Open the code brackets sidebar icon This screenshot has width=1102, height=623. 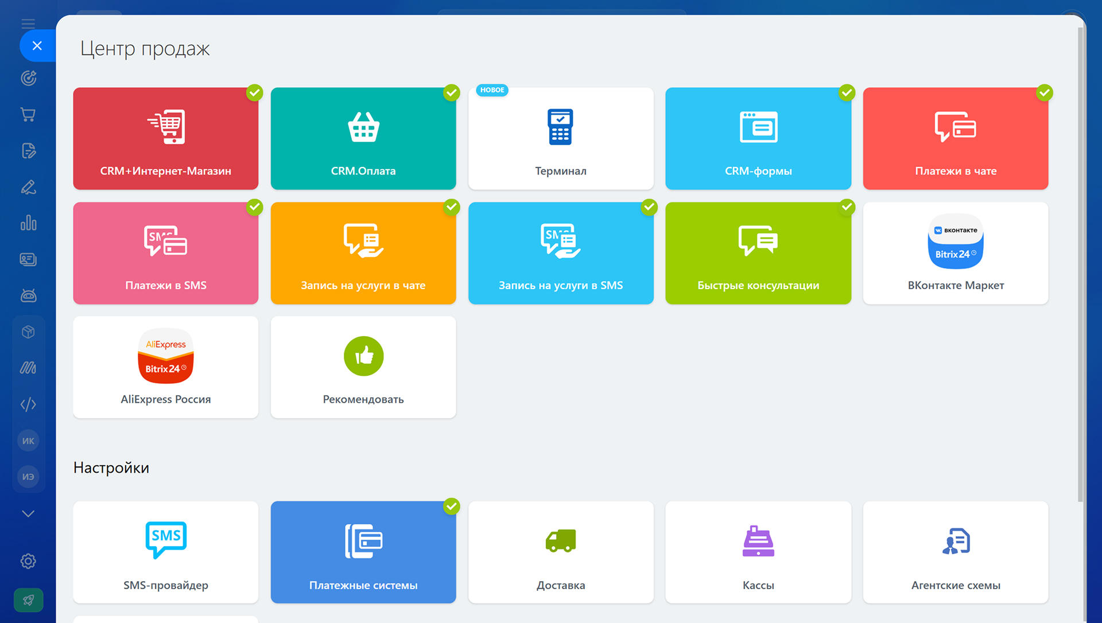click(x=28, y=404)
